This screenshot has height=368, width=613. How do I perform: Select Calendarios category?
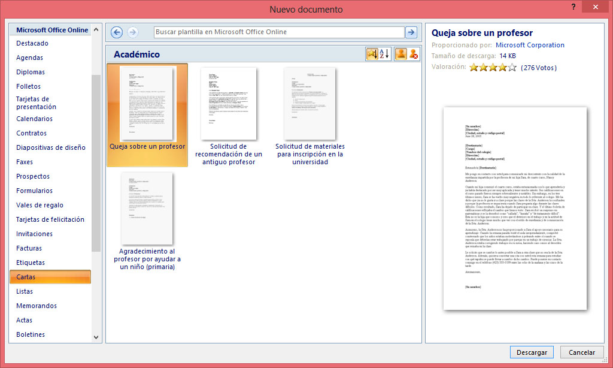click(x=34, y=119)
